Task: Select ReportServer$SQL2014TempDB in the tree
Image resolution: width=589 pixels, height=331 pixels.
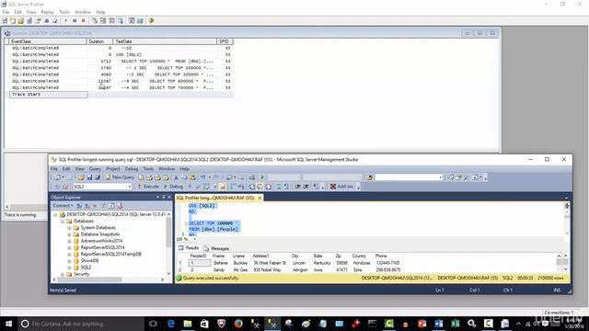Action: click(x=110, y=254)
